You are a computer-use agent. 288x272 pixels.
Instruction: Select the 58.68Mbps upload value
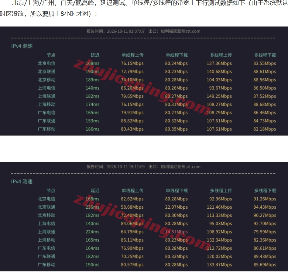132,207
